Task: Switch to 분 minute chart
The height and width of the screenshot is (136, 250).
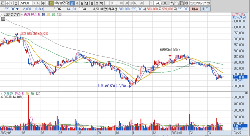Action: click(92, 3)
